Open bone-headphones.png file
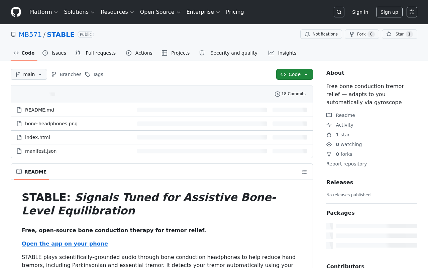The height and width of the screenshot is (268, 428). pos(51,124)
